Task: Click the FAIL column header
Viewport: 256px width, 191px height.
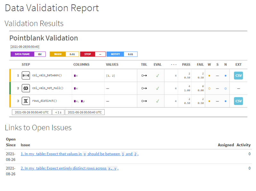Action: [200, 65]
